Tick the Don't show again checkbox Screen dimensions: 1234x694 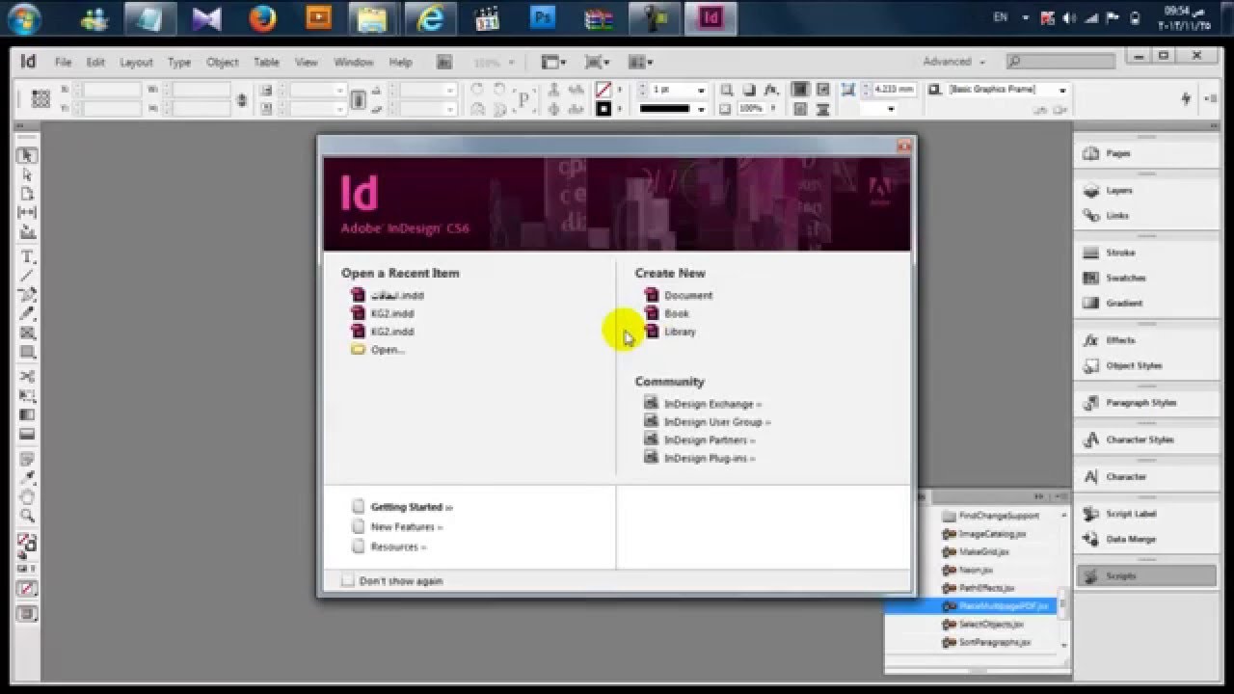pyautogui.click(x=348, y=581)
